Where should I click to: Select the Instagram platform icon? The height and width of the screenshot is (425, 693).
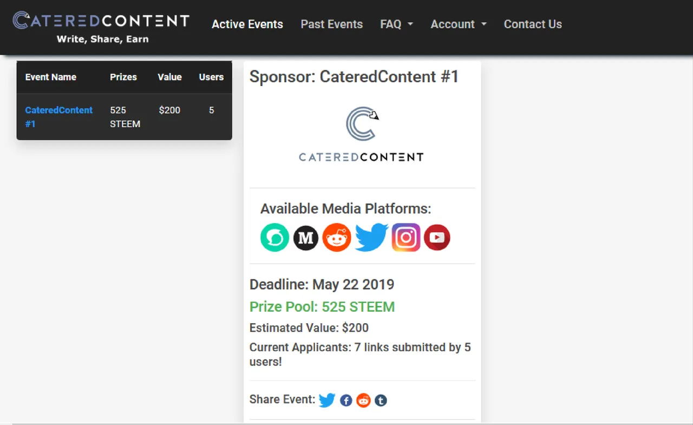point(406,238)
